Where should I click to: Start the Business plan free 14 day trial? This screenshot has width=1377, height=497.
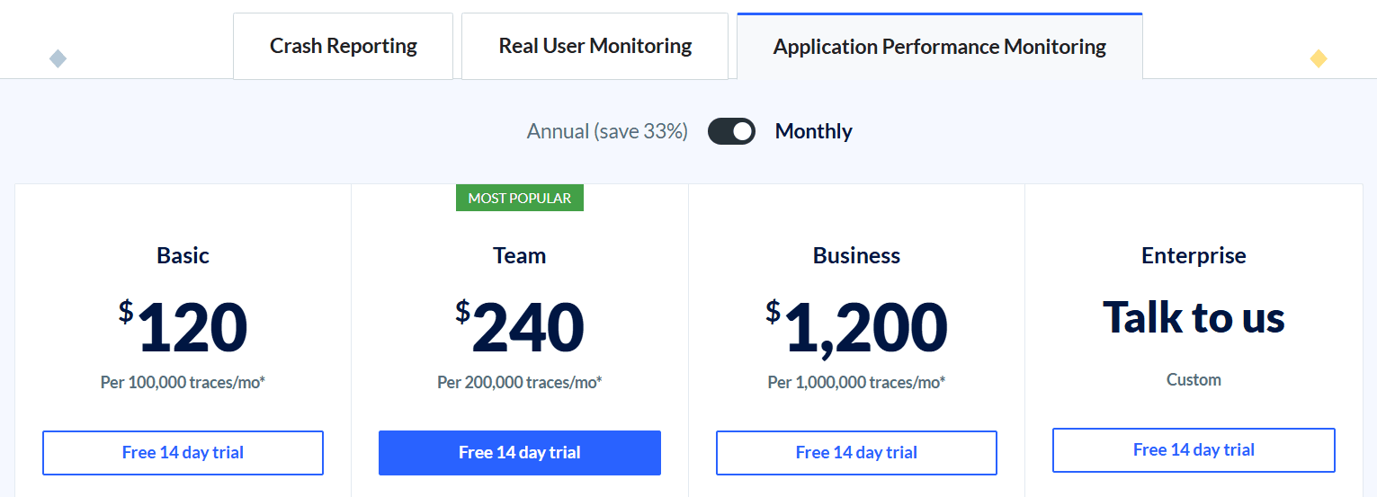(856, 452)
